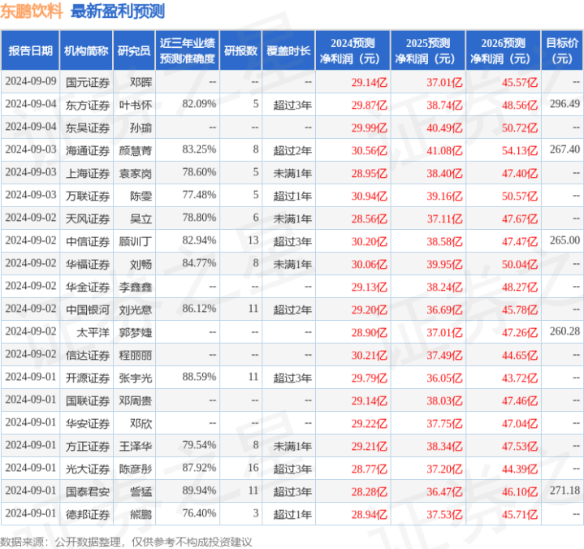Click accuracy value 88.59%
Screen dimensions: 584x549
[x=199, y=377]
